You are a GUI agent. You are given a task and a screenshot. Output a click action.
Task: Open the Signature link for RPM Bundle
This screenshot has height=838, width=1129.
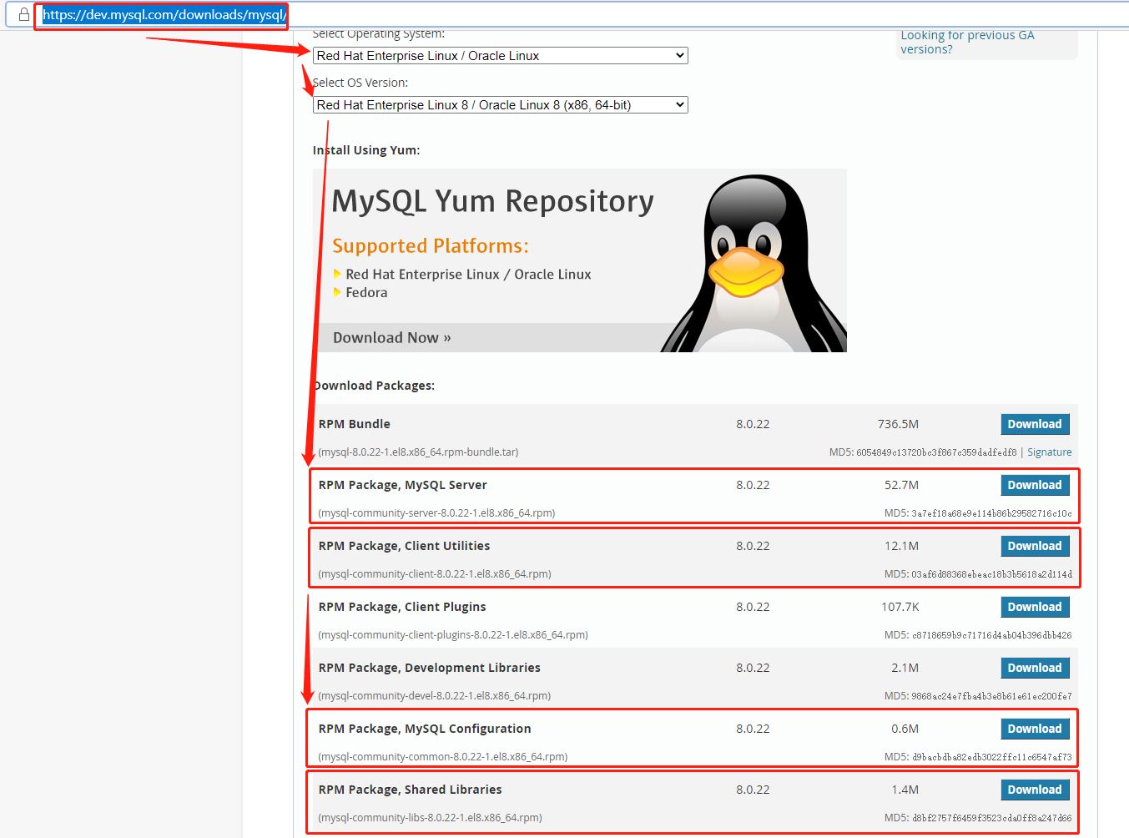tap(1049, 452)
